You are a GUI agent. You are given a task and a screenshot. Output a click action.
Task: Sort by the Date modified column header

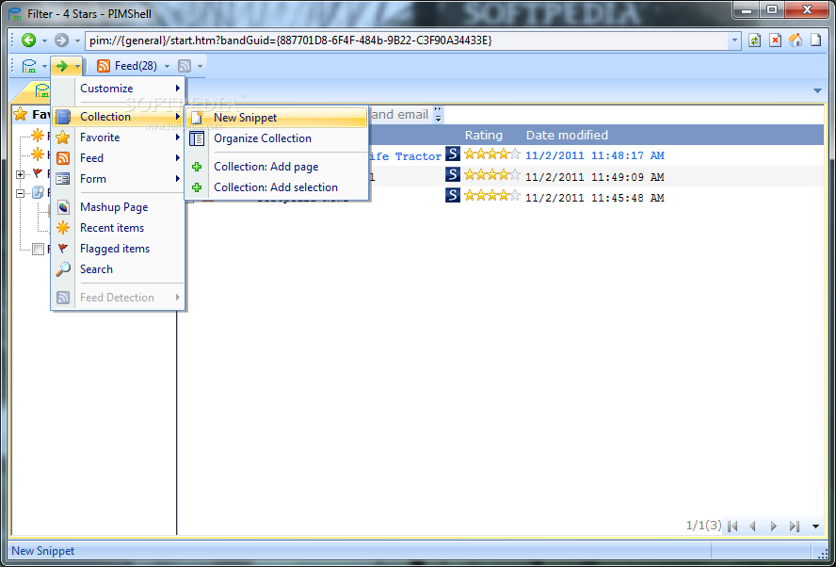click(x=567, y=135)
